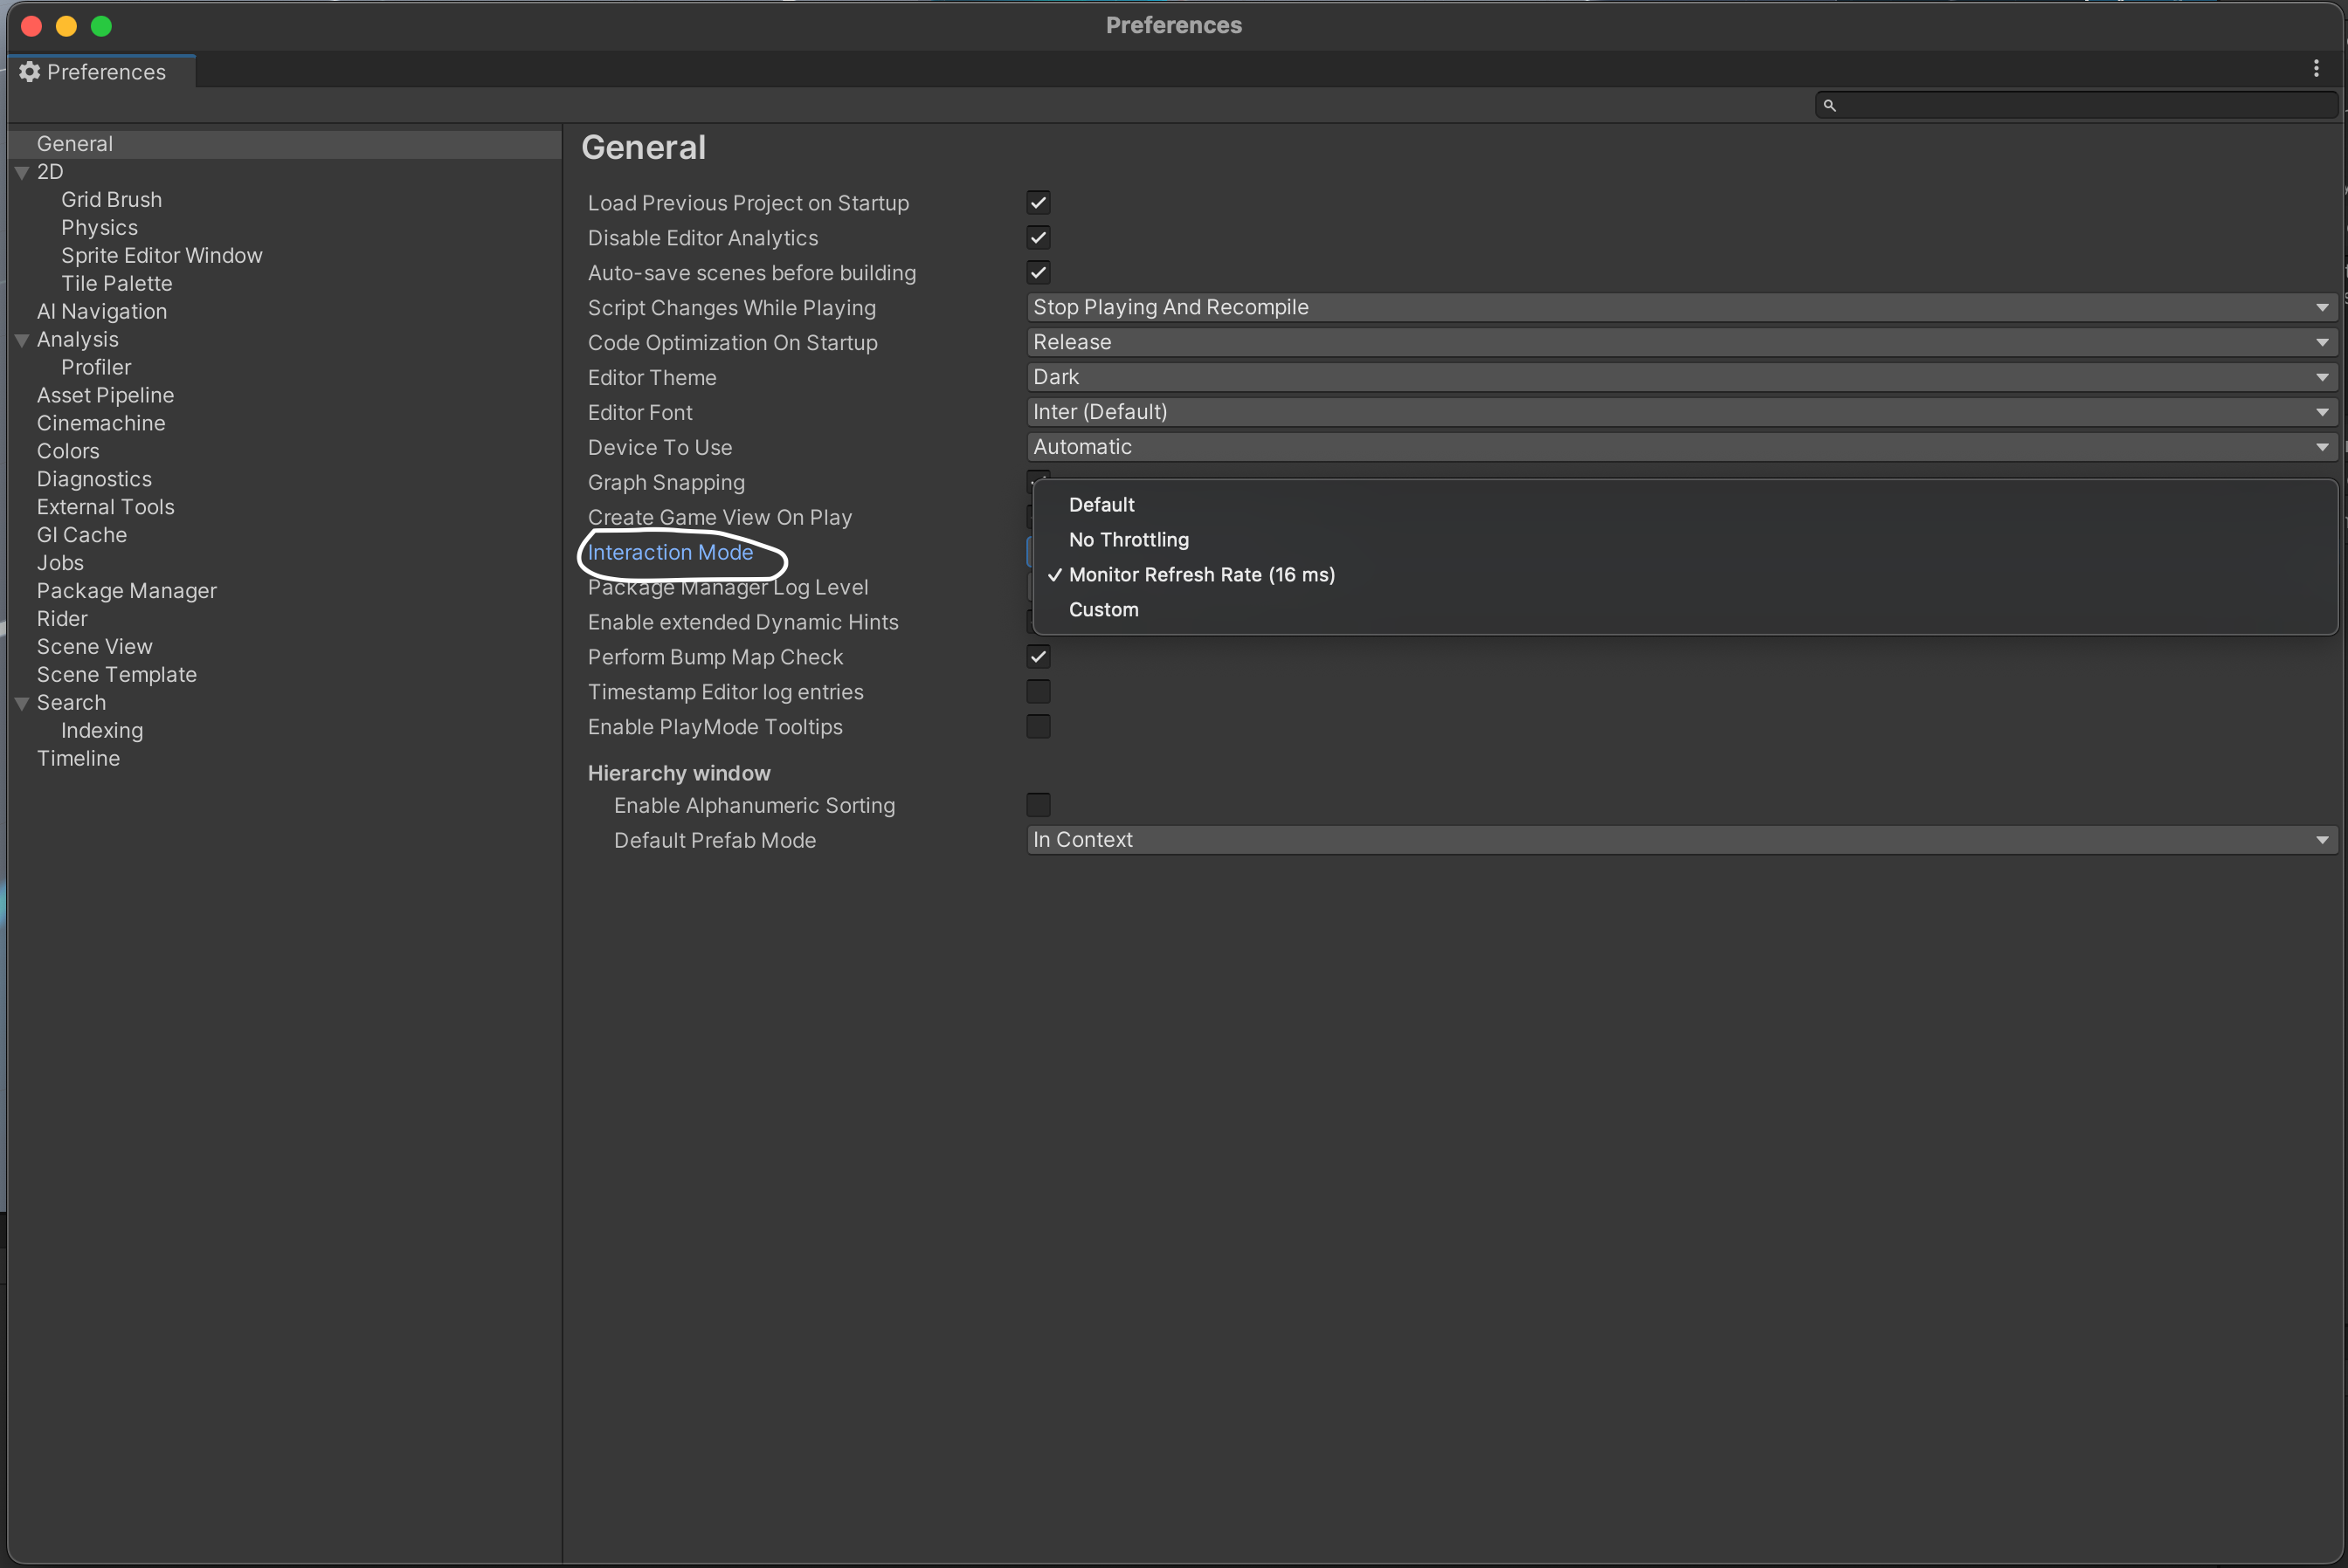Collapse the Search section triangle
The width and height of the screenshot is (2348, 1568).
click(x=22, y=704)
